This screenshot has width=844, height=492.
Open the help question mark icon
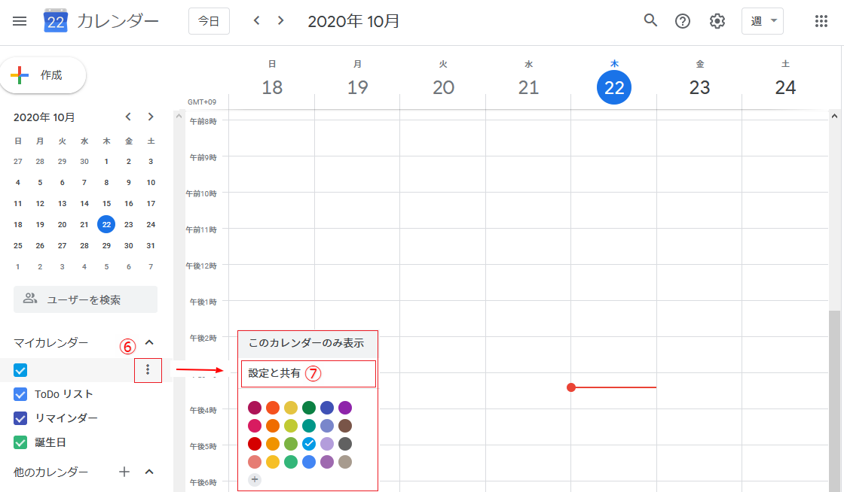683,21
